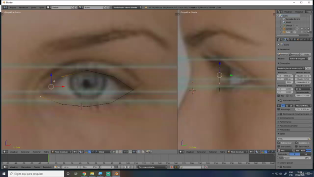Image resolution: width=314 pixels, height=177 pixels.
Task: Click the editor type icon in right viewport header
Action: point(182,152)
